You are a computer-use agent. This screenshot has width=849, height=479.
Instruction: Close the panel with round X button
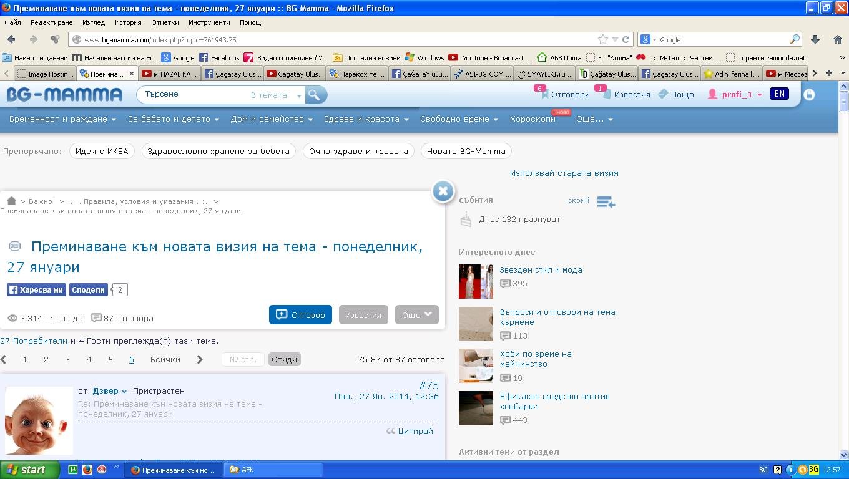443,191
